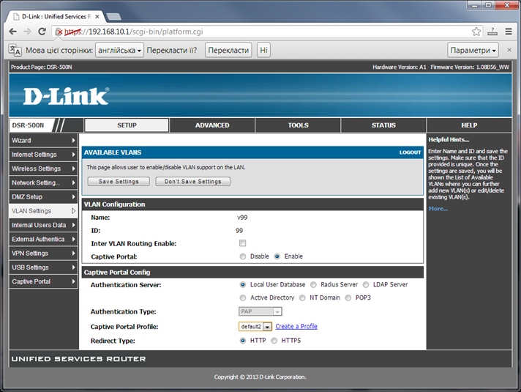Open Chrome hamburger menu icon

(x=509, y=32)
